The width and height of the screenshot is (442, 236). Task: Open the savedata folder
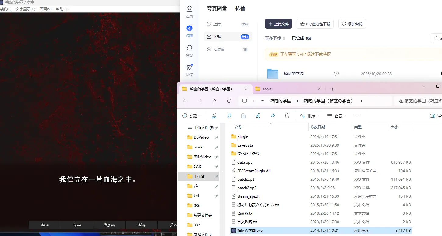tap(245, 145)
